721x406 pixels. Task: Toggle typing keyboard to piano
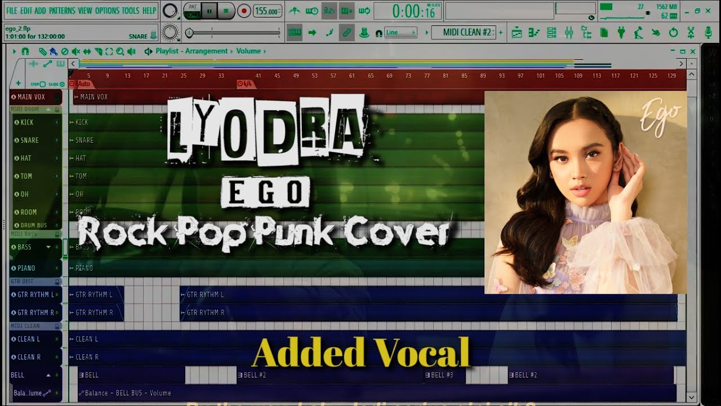(x=294, y=33)
